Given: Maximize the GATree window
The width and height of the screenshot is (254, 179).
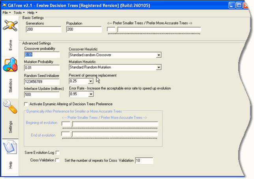Looking at the screenshot, I should tap(239, 6).
